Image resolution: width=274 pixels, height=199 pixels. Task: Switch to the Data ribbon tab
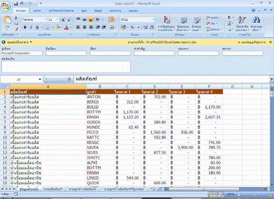pyautogui.click(x=98, y=11)
